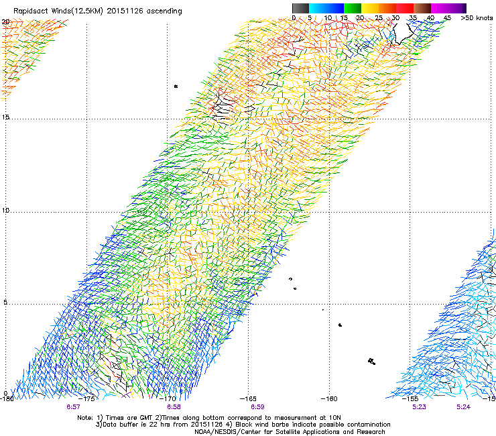Select the purple '6:58' pass time label
Image resolution: width=496 pixels, height=436 pixels.
point(174,407)
